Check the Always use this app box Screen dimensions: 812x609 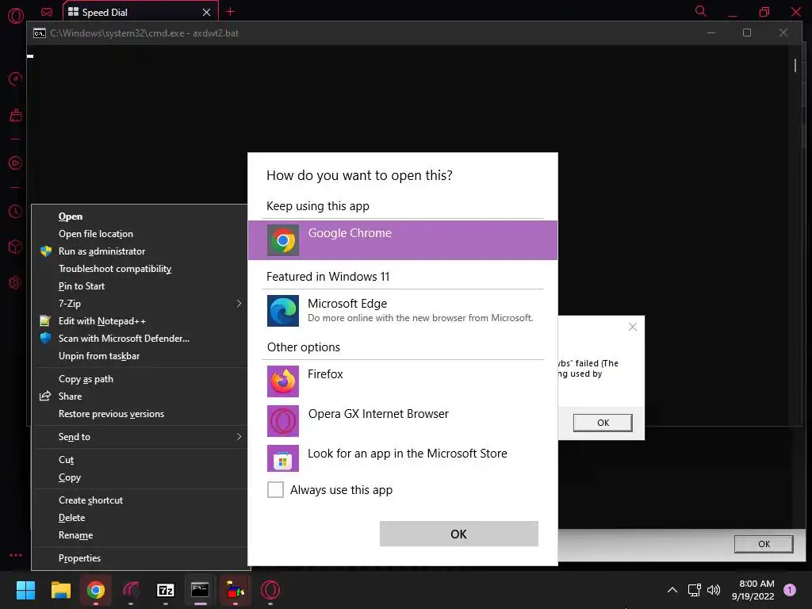click(x=275, y=489)
